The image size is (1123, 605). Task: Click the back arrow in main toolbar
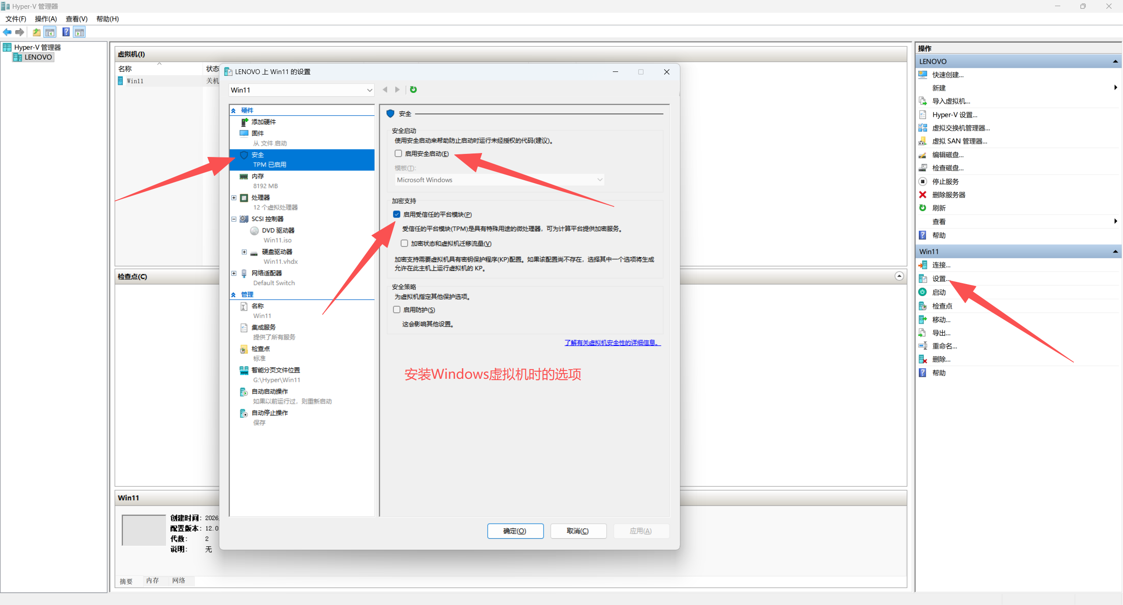coord(7,32)
